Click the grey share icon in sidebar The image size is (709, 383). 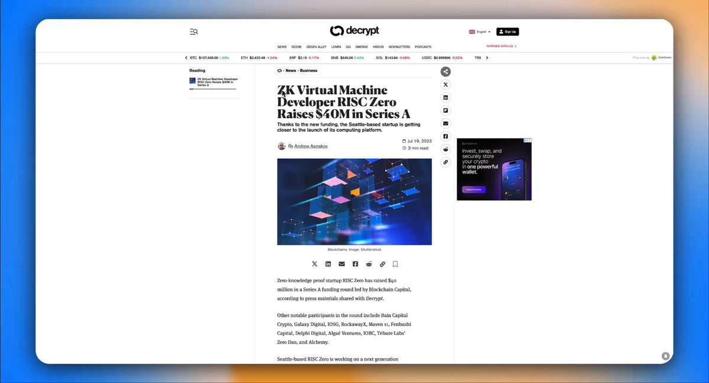446,71
